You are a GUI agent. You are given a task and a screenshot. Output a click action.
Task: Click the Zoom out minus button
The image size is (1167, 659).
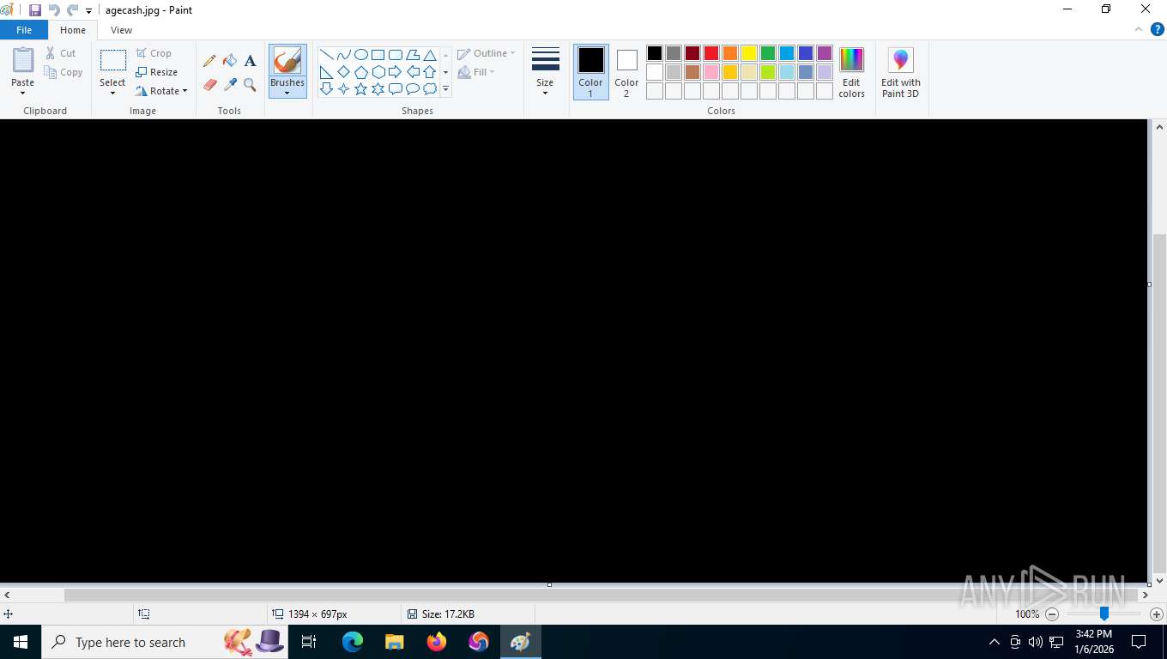(x=1052, y=614)
